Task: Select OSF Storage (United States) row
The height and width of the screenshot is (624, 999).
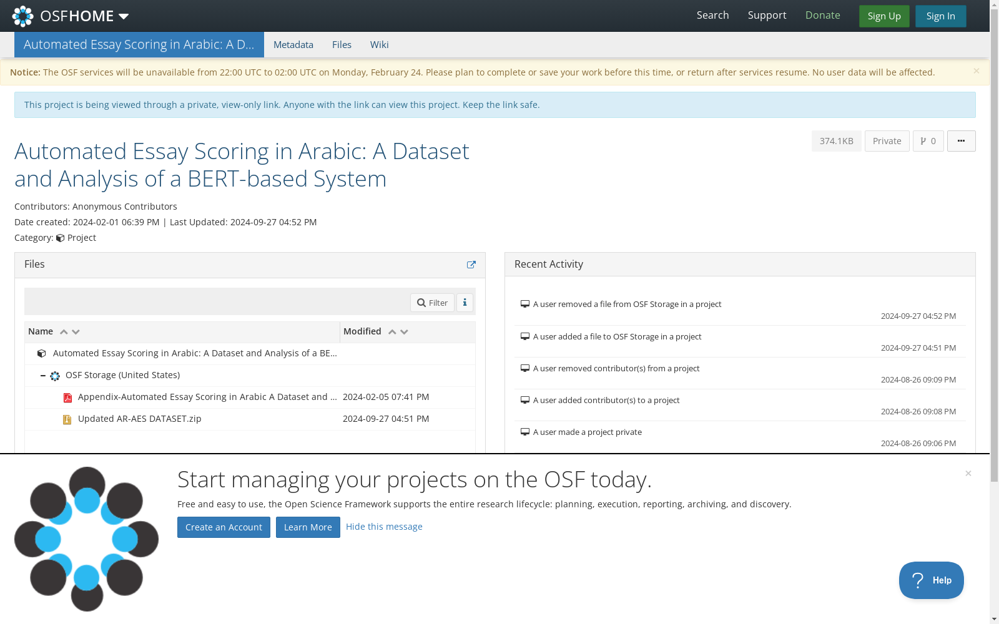Action: tap(250, 375)
